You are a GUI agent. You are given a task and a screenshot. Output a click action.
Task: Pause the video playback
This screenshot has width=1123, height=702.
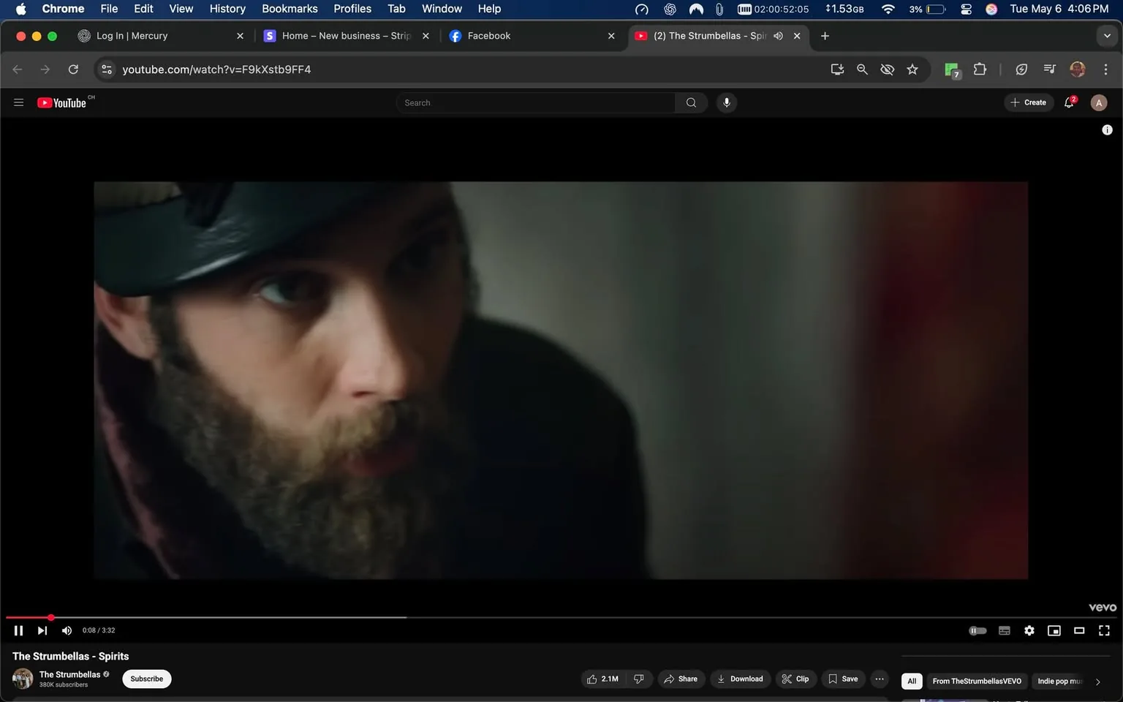(x=18, y=630)
